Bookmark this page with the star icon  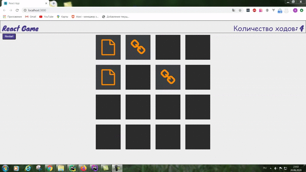click(240, 10)
